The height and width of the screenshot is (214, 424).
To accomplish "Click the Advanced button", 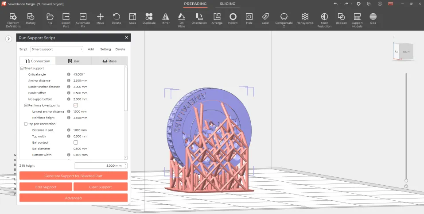I will 74,198.
